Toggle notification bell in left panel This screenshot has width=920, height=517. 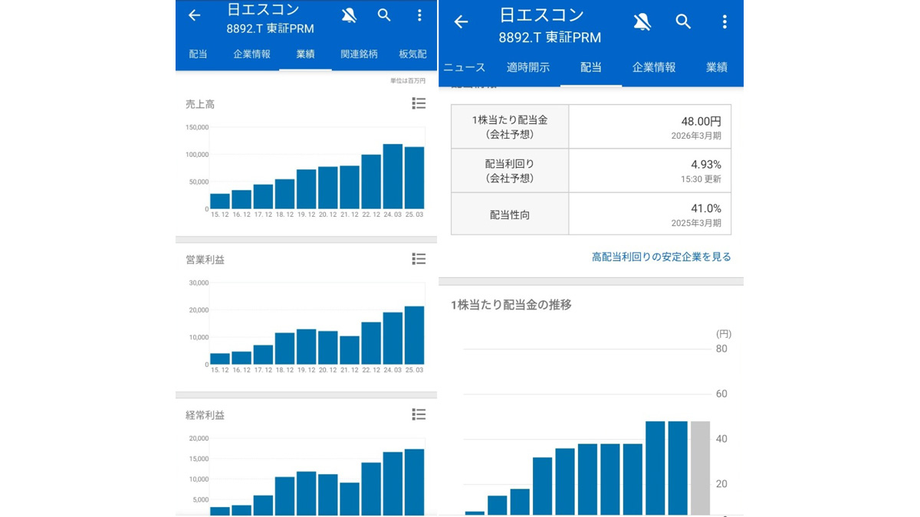[x=349, y=15]
